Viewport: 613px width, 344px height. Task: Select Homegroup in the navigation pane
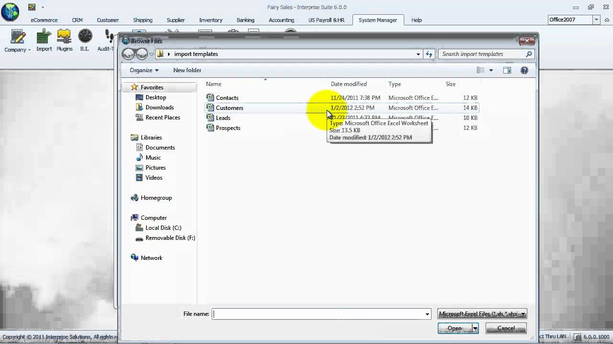tap(156, 198)
